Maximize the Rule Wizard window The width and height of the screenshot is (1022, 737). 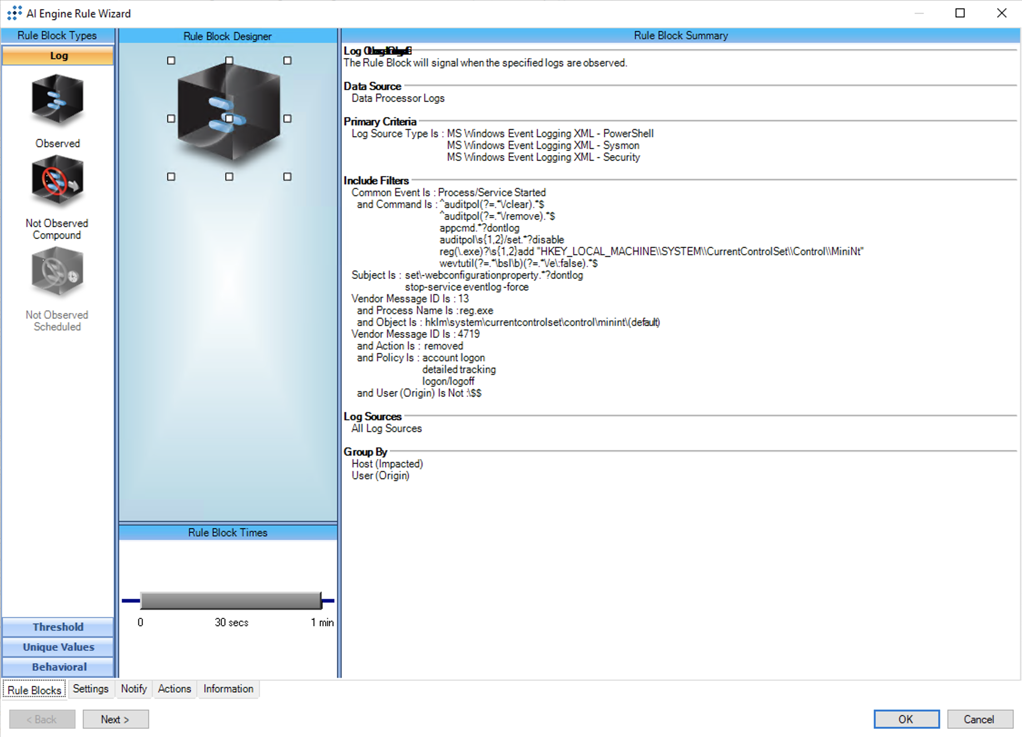pos(960,13)
